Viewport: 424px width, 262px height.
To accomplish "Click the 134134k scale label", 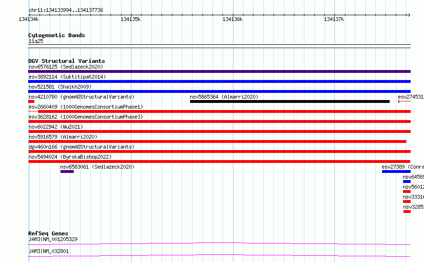I will tap(29, 19).
